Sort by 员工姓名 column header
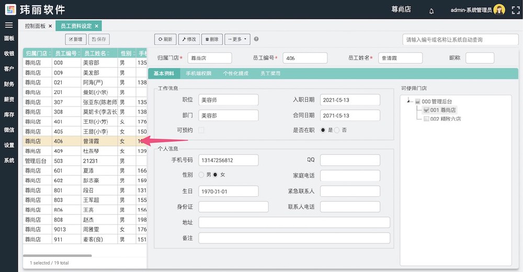Viewport: 523px width, 272px height. (x=99, y=53)
